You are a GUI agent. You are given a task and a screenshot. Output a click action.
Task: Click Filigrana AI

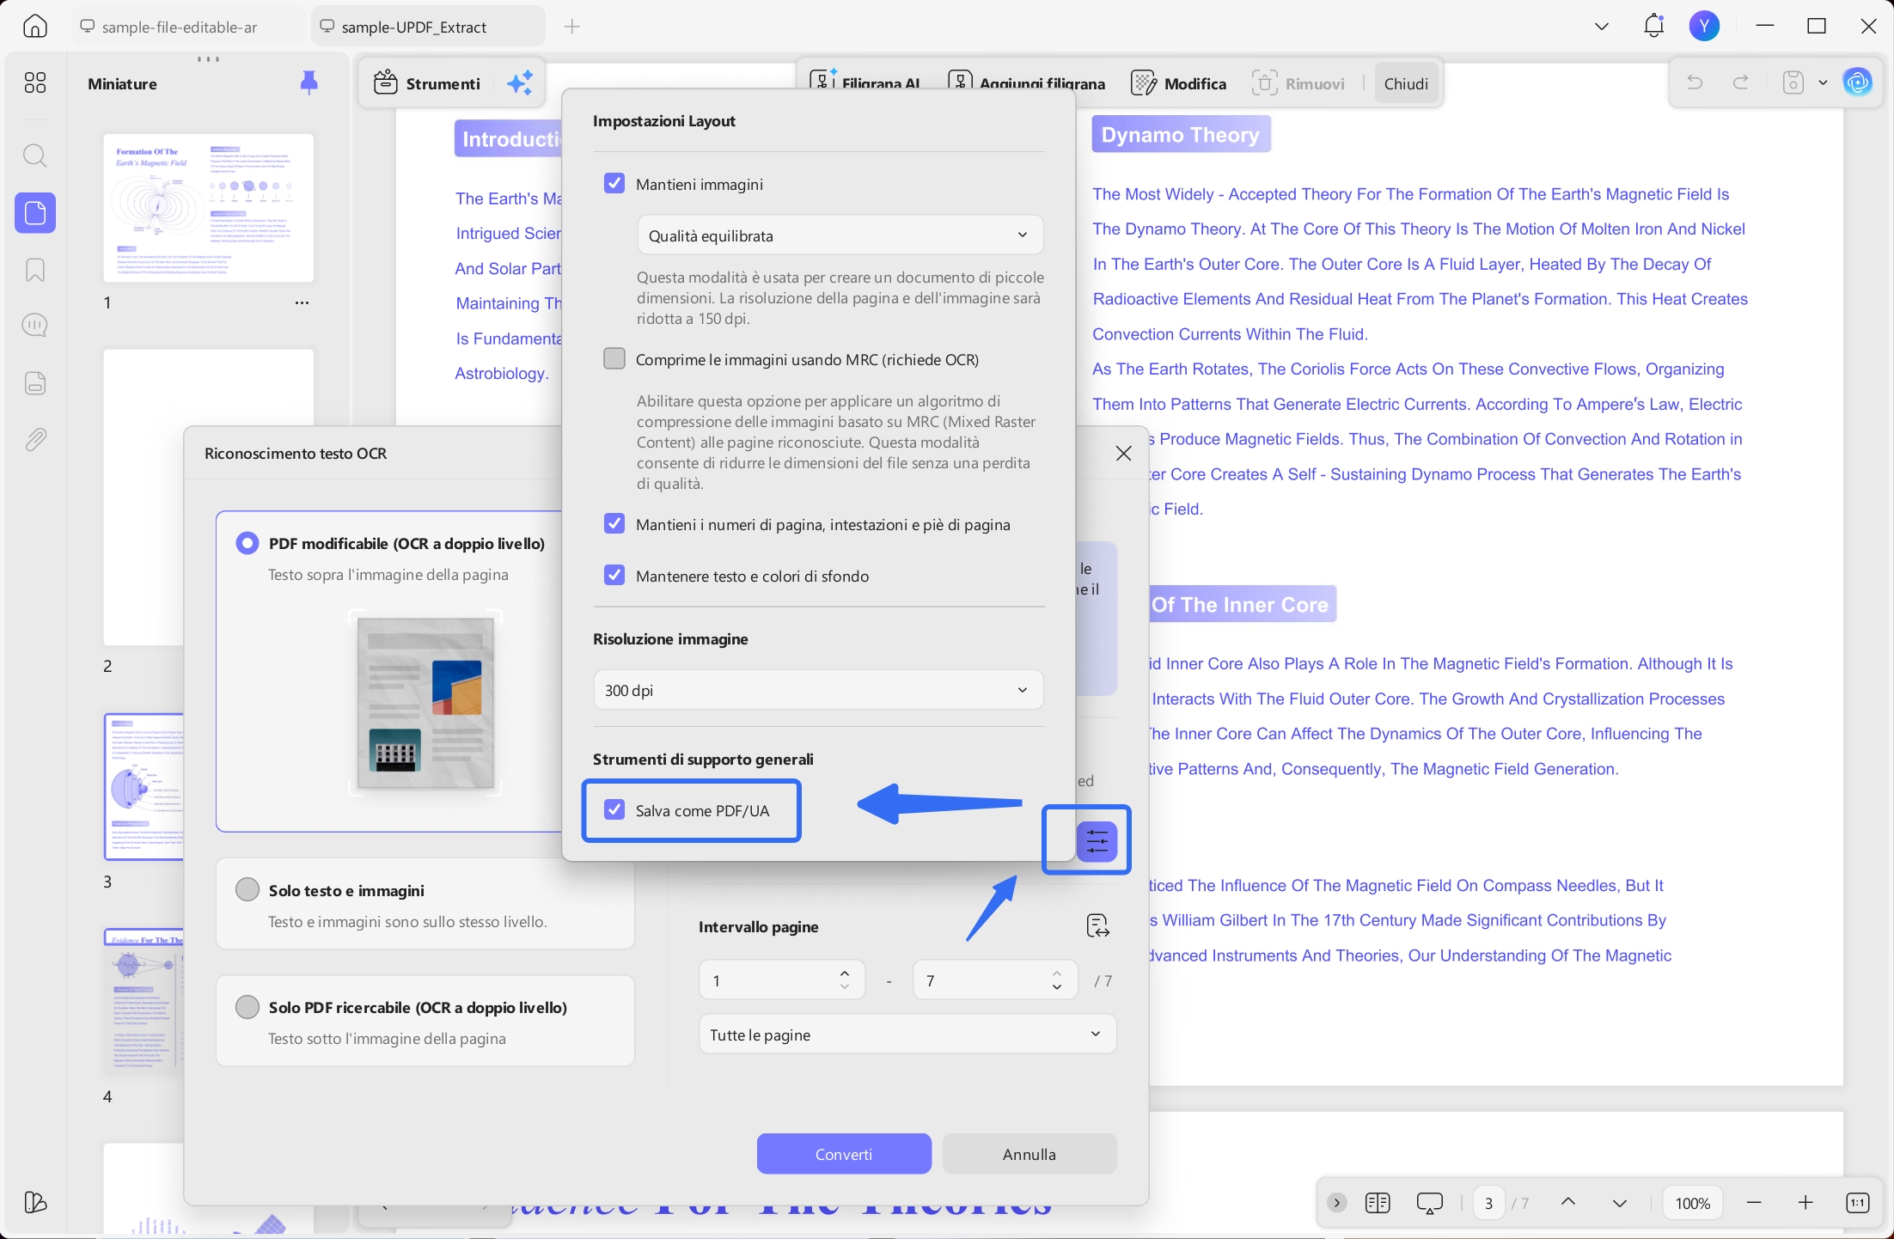pos(865,83)
